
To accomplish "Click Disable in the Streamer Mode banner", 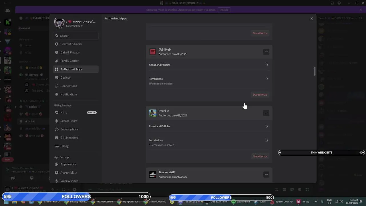I will (224, 10).
